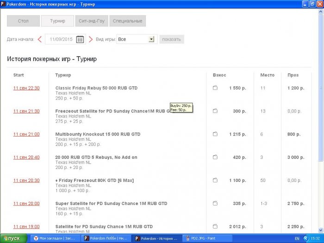The width and height of the screenshot is (324, 243).
Task: Open the Вид игры dropdown
Action: 137,39
